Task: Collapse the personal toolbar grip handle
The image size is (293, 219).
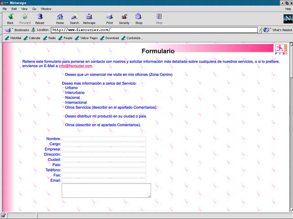Action: 1,38
